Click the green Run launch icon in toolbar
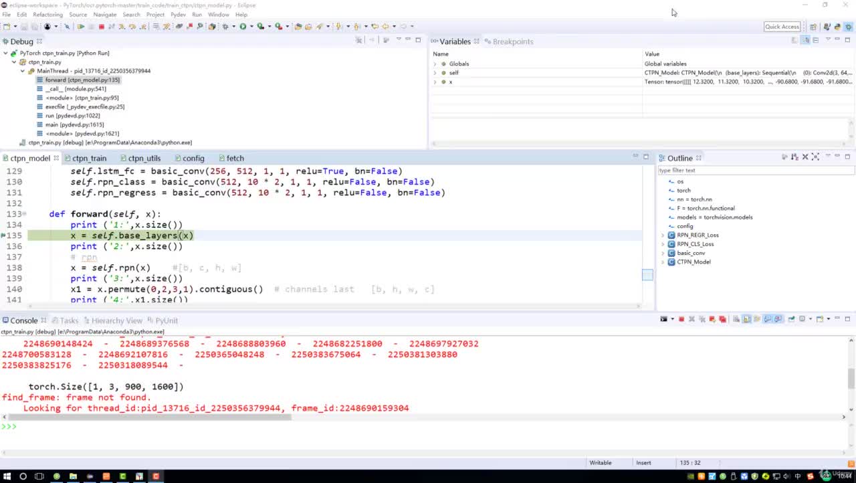Viewport: 856px width, 483px height. point(243,27)
